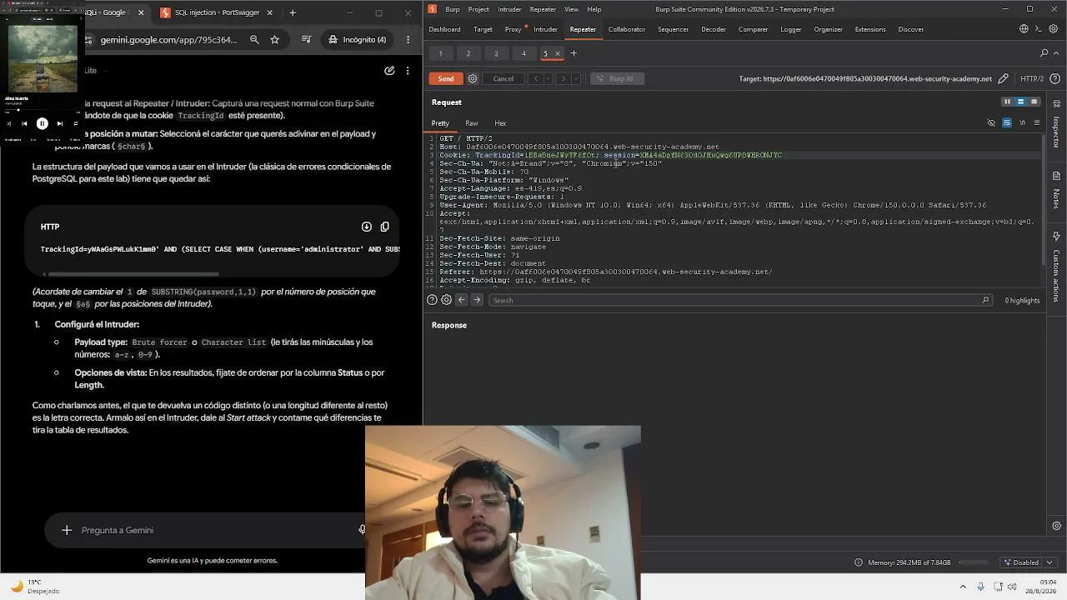Pause the music mini player
This screenshot has height=600, width=1067.
coord(42,123)
